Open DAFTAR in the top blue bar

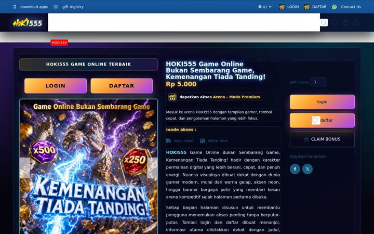[315, 7]
